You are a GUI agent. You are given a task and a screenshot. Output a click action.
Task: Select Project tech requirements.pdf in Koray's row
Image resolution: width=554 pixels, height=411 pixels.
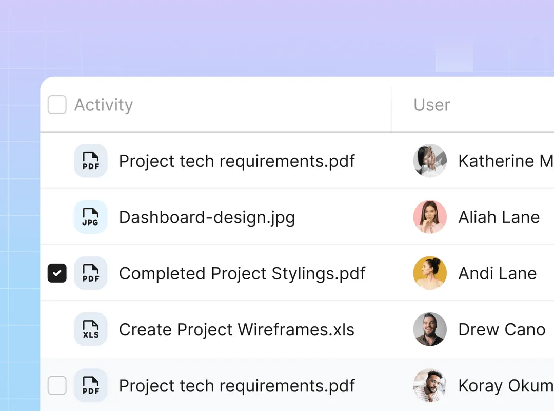point(236,386)
